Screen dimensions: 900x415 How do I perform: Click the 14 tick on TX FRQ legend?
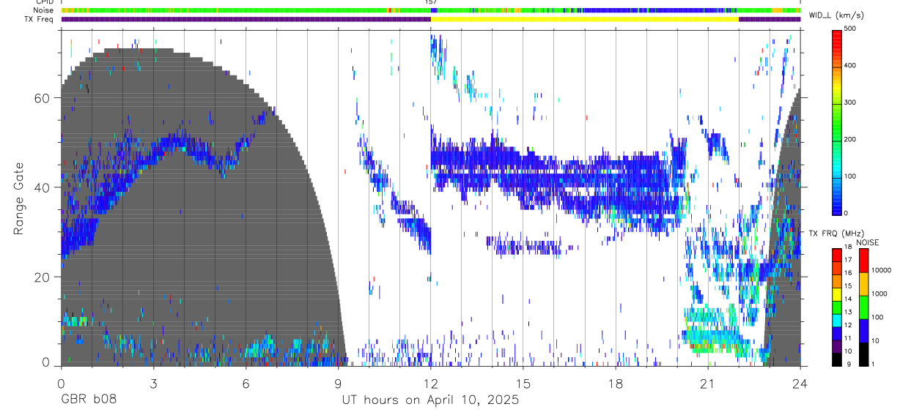point(848,299)
